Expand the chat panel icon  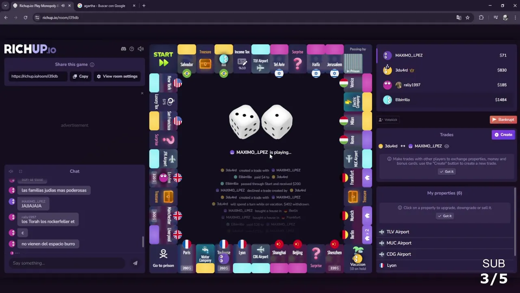(x=20, y=171)
